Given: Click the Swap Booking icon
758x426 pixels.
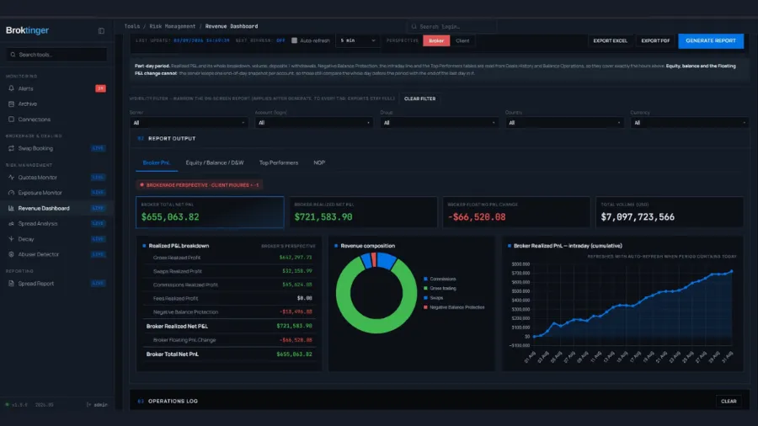Looking at the screenshot, I should click(11, 148).
